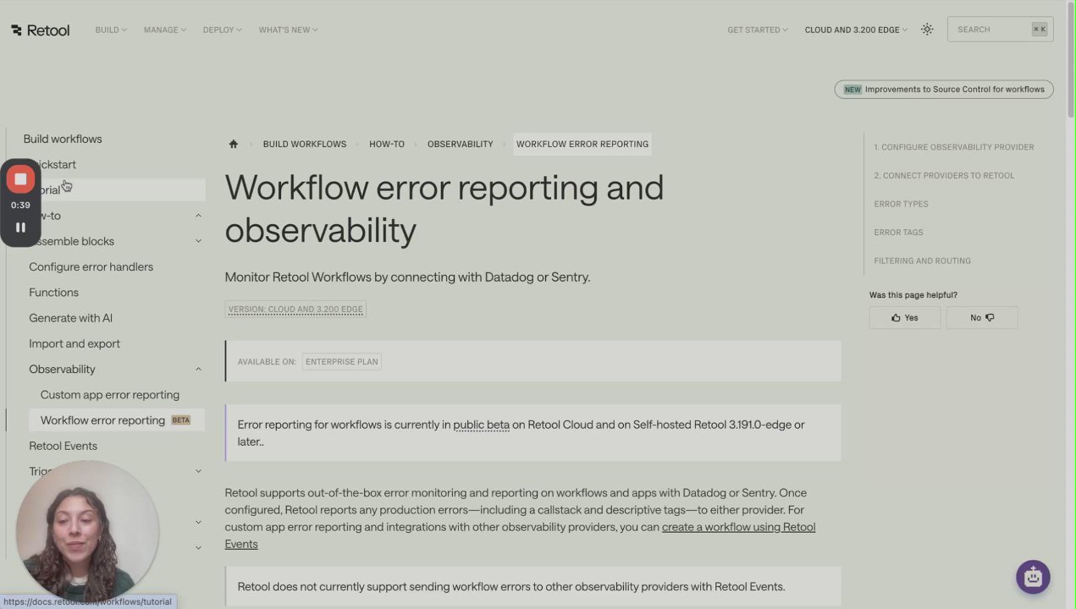Image resolution: width=1076 pixels, height=609 pixels.
Task: Go to the breadcrumb home icon
Action: 234,144
